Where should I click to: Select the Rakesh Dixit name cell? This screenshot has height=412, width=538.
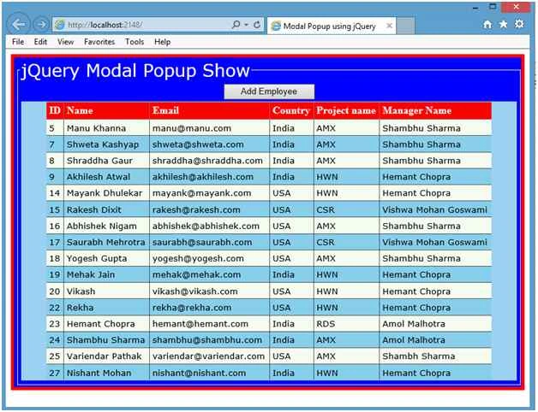pos(106,209)
